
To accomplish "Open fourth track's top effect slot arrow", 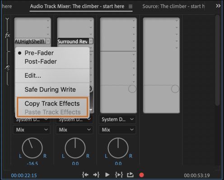I will click(177, 21).
